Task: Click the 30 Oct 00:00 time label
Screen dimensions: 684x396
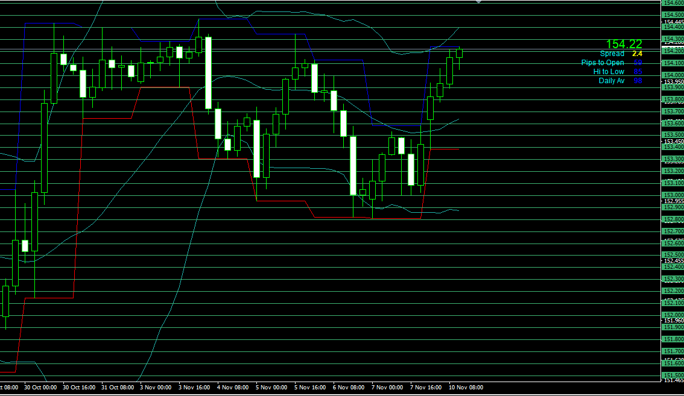Action: (42, 388)
